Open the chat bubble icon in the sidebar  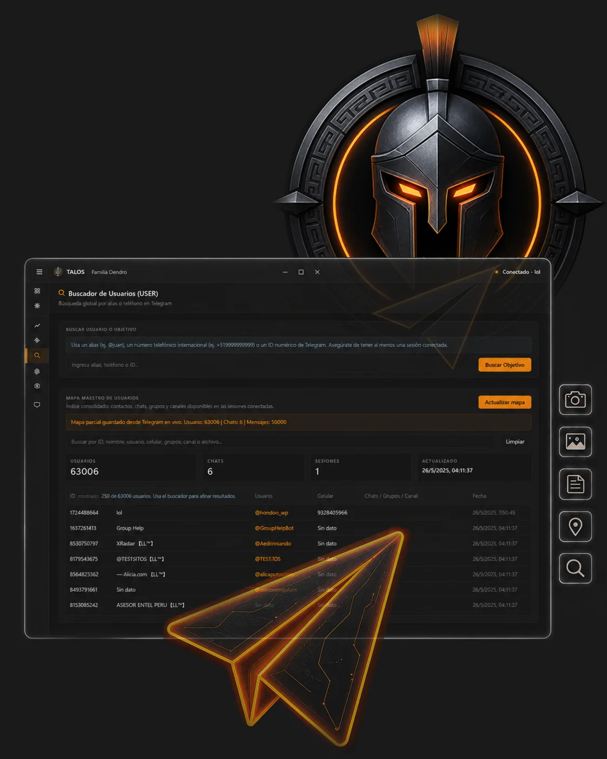pos(37,404)
